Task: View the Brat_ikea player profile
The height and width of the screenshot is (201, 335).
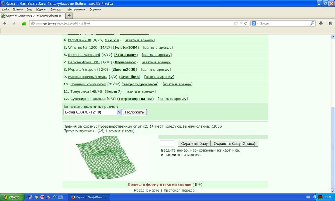Action: [x=129, y=77]
